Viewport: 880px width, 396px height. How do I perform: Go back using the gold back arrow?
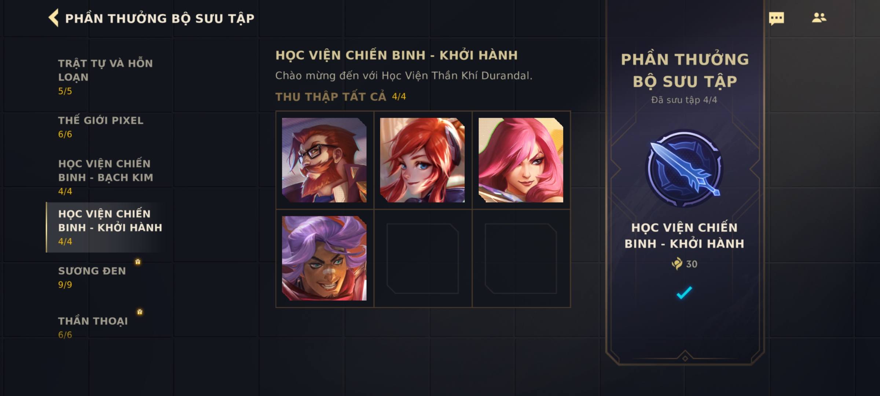coord(54,18)
